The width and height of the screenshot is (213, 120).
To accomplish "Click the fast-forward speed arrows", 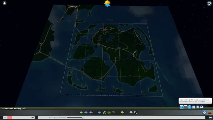I will pos(32,117).
